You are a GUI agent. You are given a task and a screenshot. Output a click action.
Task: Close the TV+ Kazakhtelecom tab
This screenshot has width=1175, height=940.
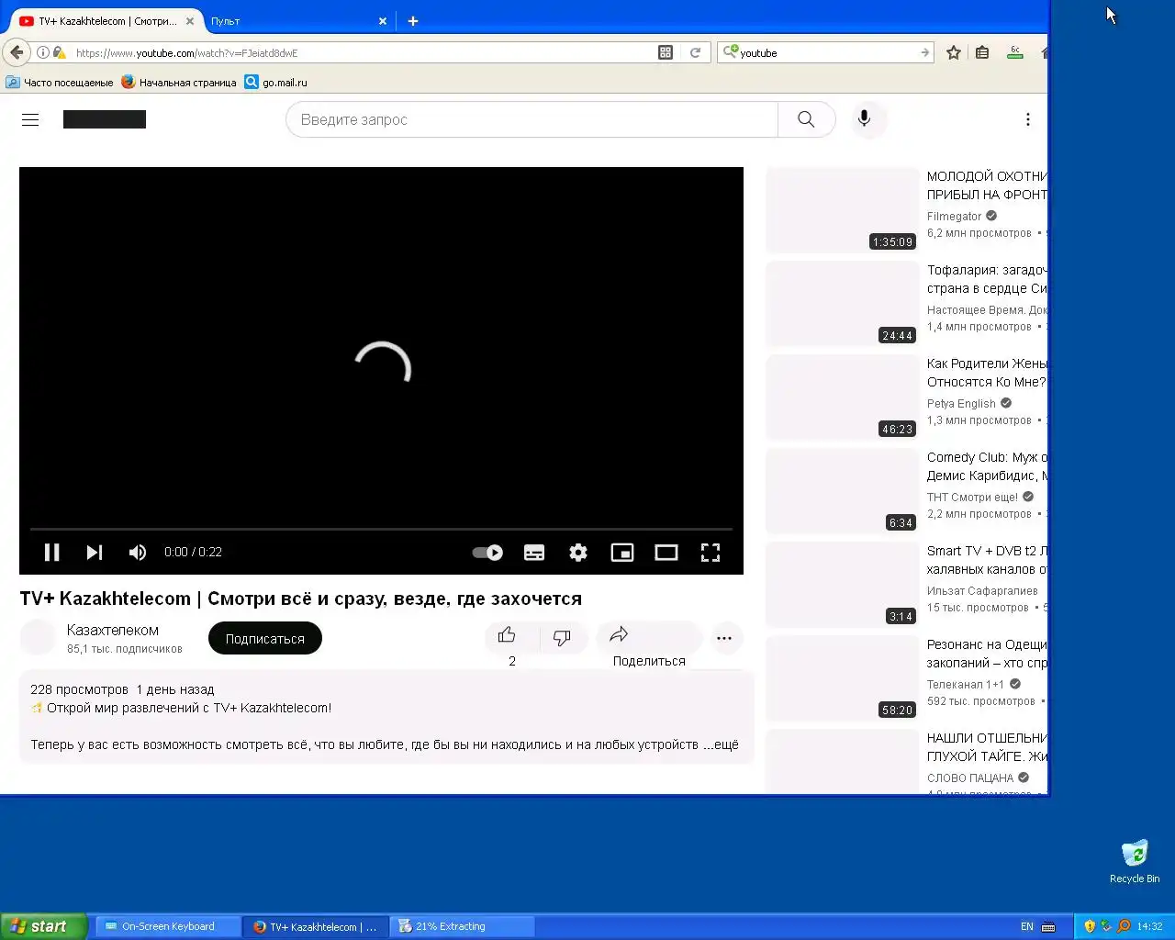pos(190,21)
